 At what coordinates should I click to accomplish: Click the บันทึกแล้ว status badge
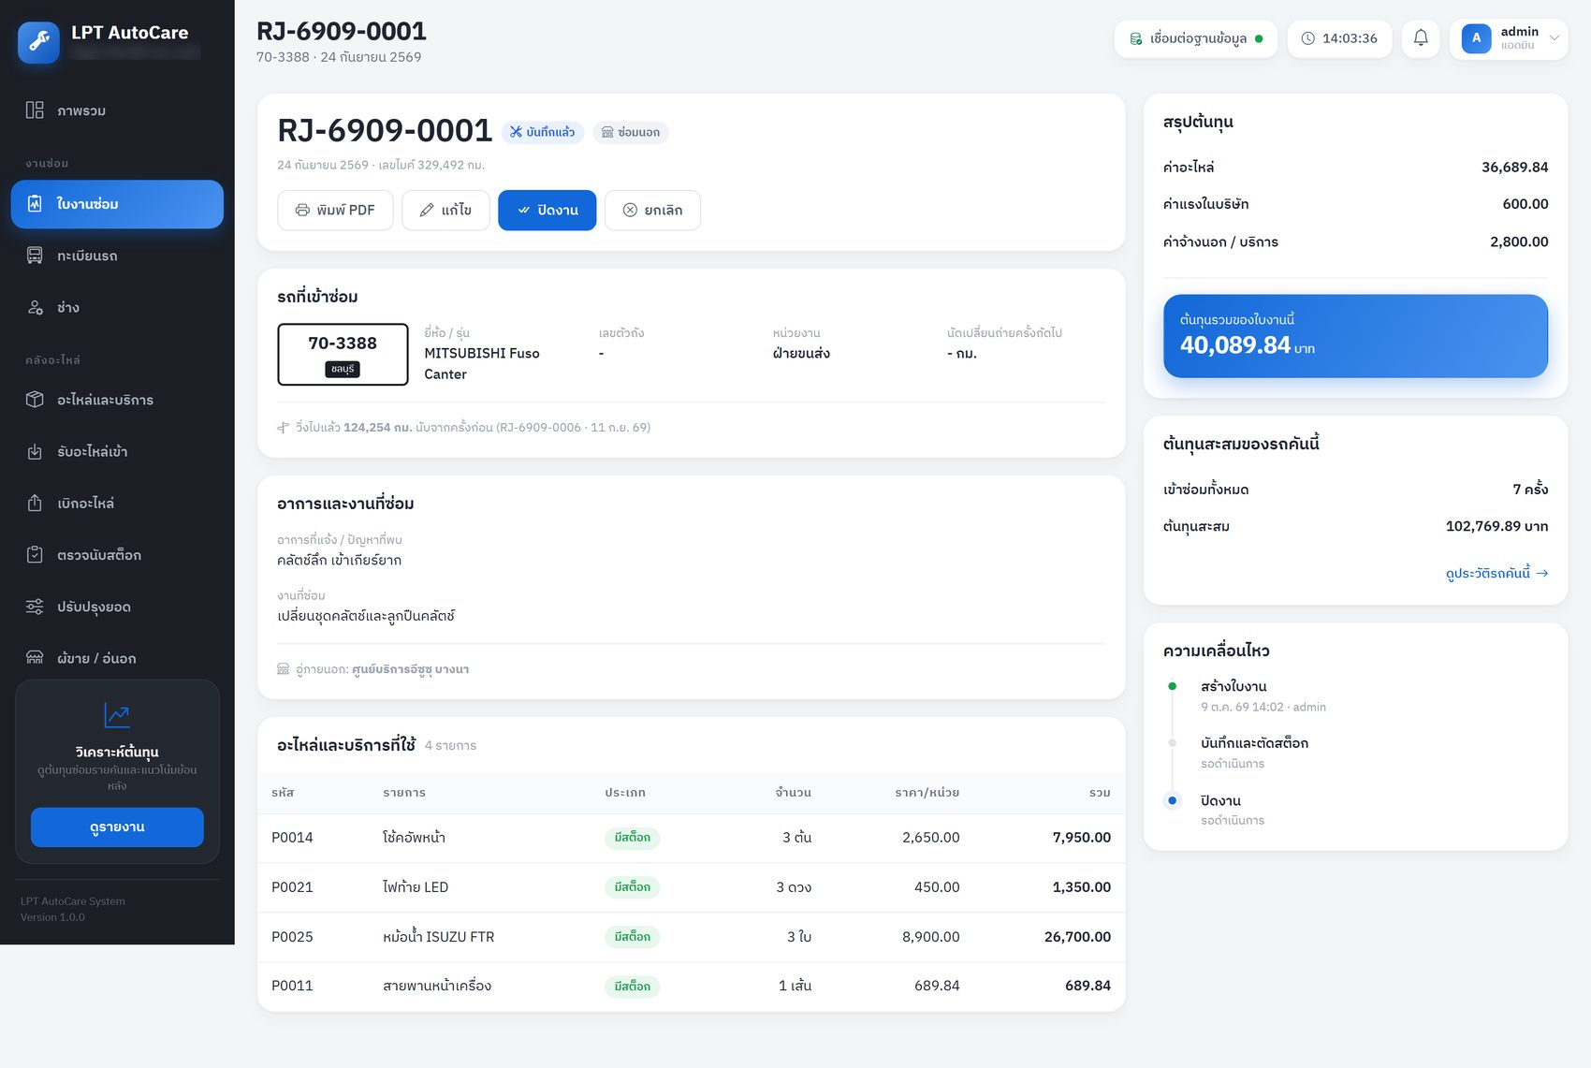(543, 132)
